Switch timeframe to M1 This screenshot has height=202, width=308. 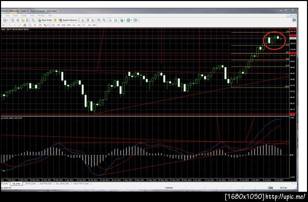point(53,25)
